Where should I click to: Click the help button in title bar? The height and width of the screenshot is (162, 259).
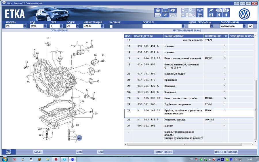pos(237,3)
